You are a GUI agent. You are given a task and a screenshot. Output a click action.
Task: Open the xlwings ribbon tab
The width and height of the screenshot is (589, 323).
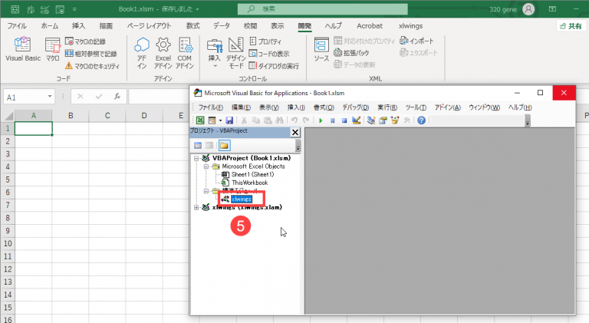pyautogui.click(x=410, y=26)
